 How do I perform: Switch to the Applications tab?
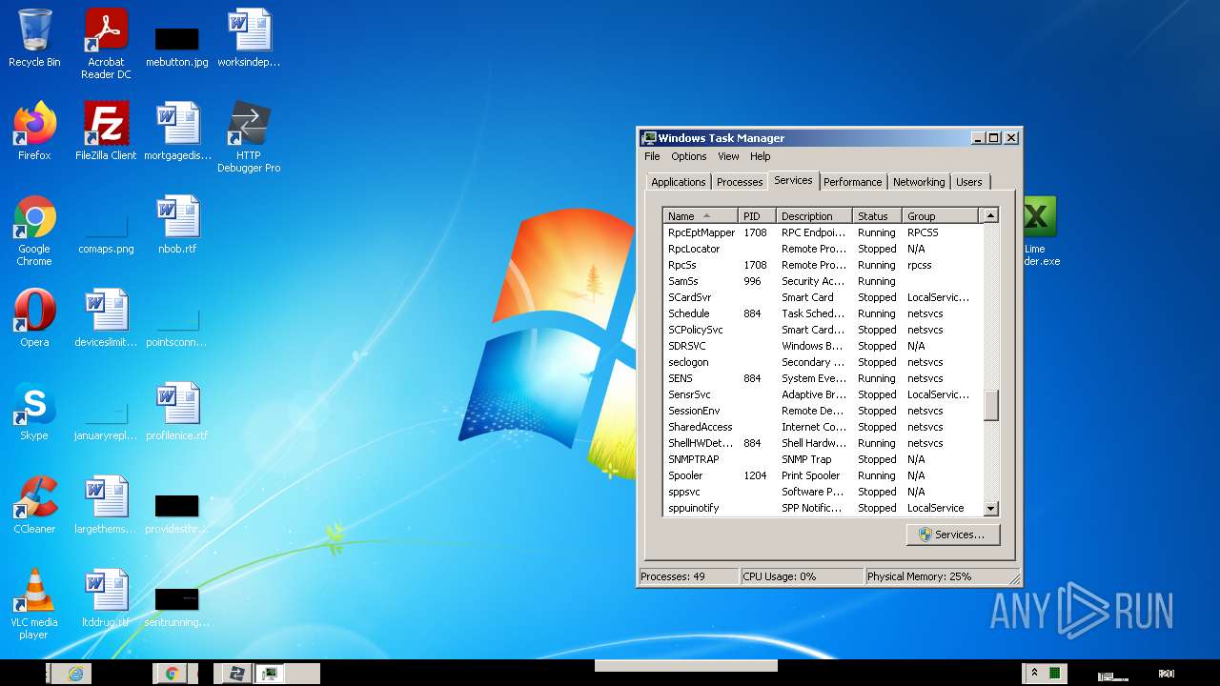679,182
